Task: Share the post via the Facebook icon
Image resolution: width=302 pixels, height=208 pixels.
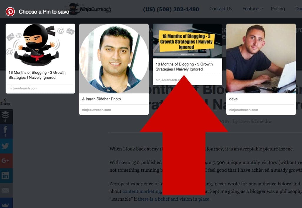Action: click(5, 131)
